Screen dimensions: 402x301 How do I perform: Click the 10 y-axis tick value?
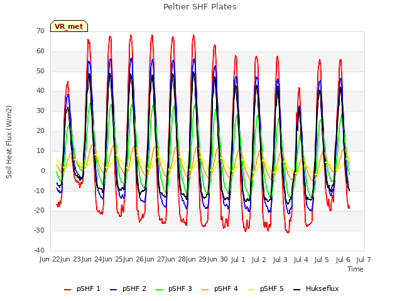click(40, 150)
